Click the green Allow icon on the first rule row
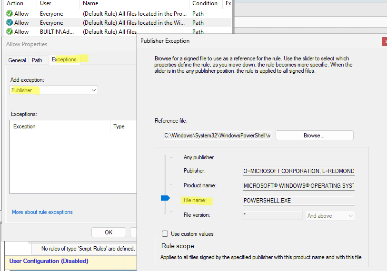 click(10, 14)
